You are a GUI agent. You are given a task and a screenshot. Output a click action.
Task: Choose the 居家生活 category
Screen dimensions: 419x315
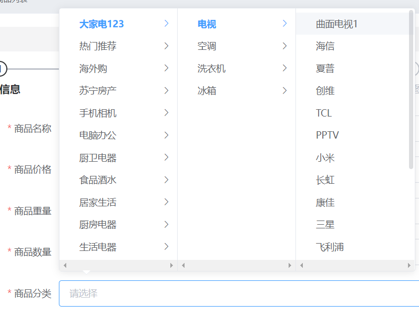pyautogui.click(x=118, y=202)
